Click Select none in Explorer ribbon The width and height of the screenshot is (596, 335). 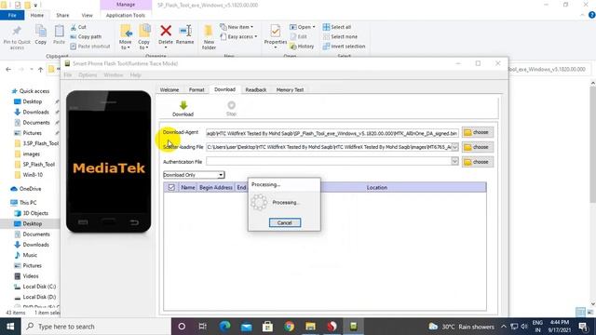point(340,36)
